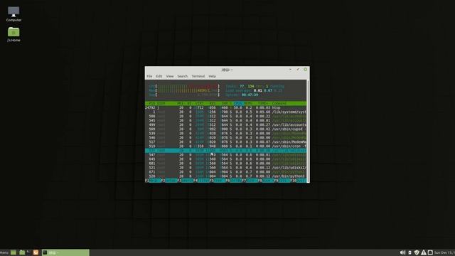
Task: Click the TIME+ column header in htop
Action: (x=263, y=103)
